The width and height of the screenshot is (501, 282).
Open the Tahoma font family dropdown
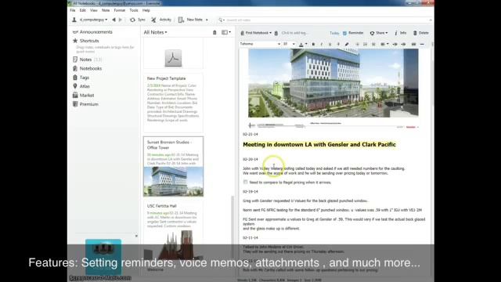click(x=260, y=44)
